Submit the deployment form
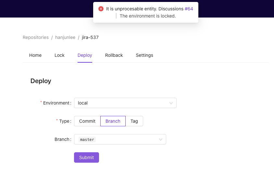The image size is (274, 187). 86,157
